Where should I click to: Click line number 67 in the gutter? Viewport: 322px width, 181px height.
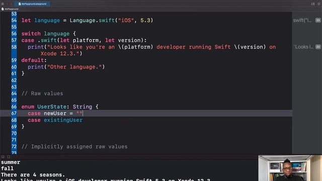tap(14, 113)
